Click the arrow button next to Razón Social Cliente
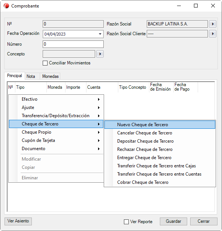222x231 pixels. (x=213, y=34)
